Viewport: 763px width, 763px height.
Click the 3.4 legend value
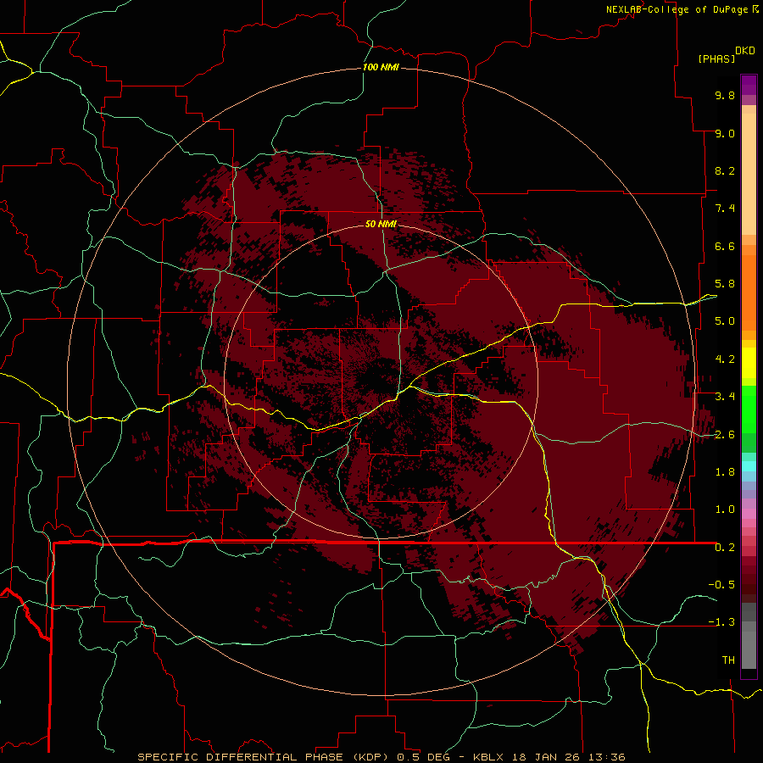[x=725, y=397]
